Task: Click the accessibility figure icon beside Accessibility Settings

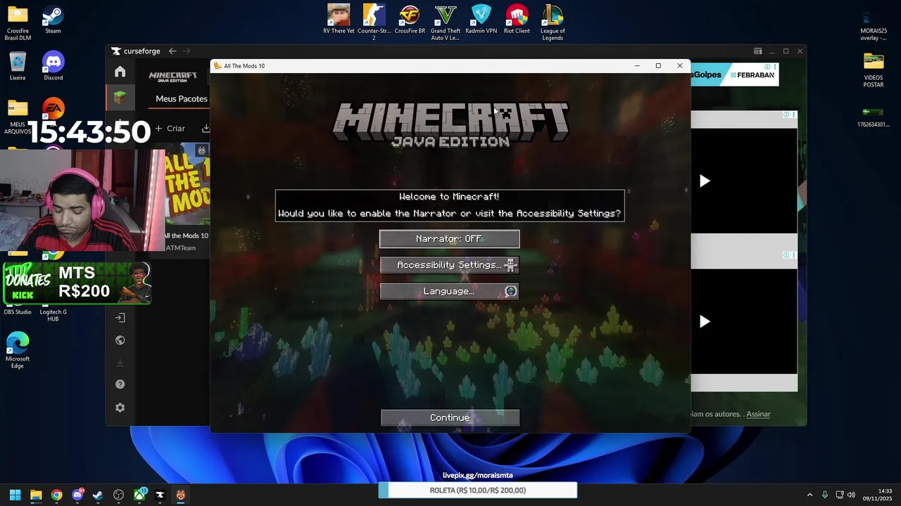Action: click(x=511, y=265)
